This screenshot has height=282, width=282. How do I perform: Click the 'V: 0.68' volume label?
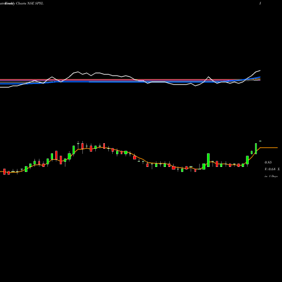click(270, 169)
